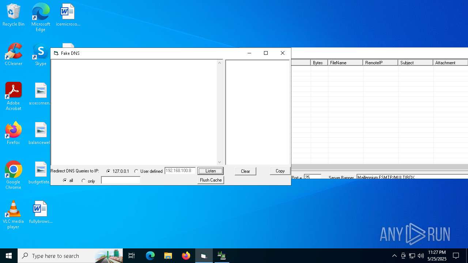Image resolution: width=468 pixels, height=263 pixels.
Task: Switch to the green monitor taskbar app
Action: coord(222,256)
